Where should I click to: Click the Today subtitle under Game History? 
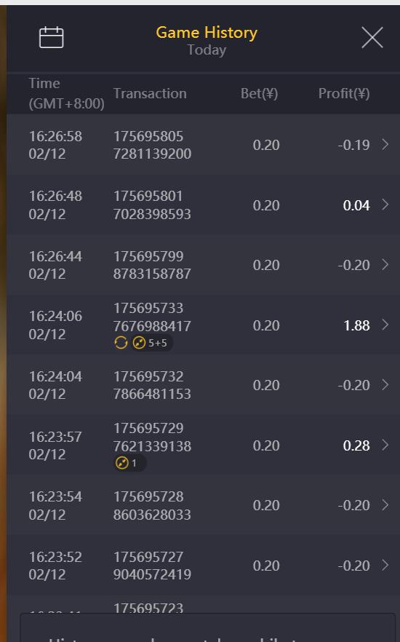pyautogui.click(x=207, y=50)
